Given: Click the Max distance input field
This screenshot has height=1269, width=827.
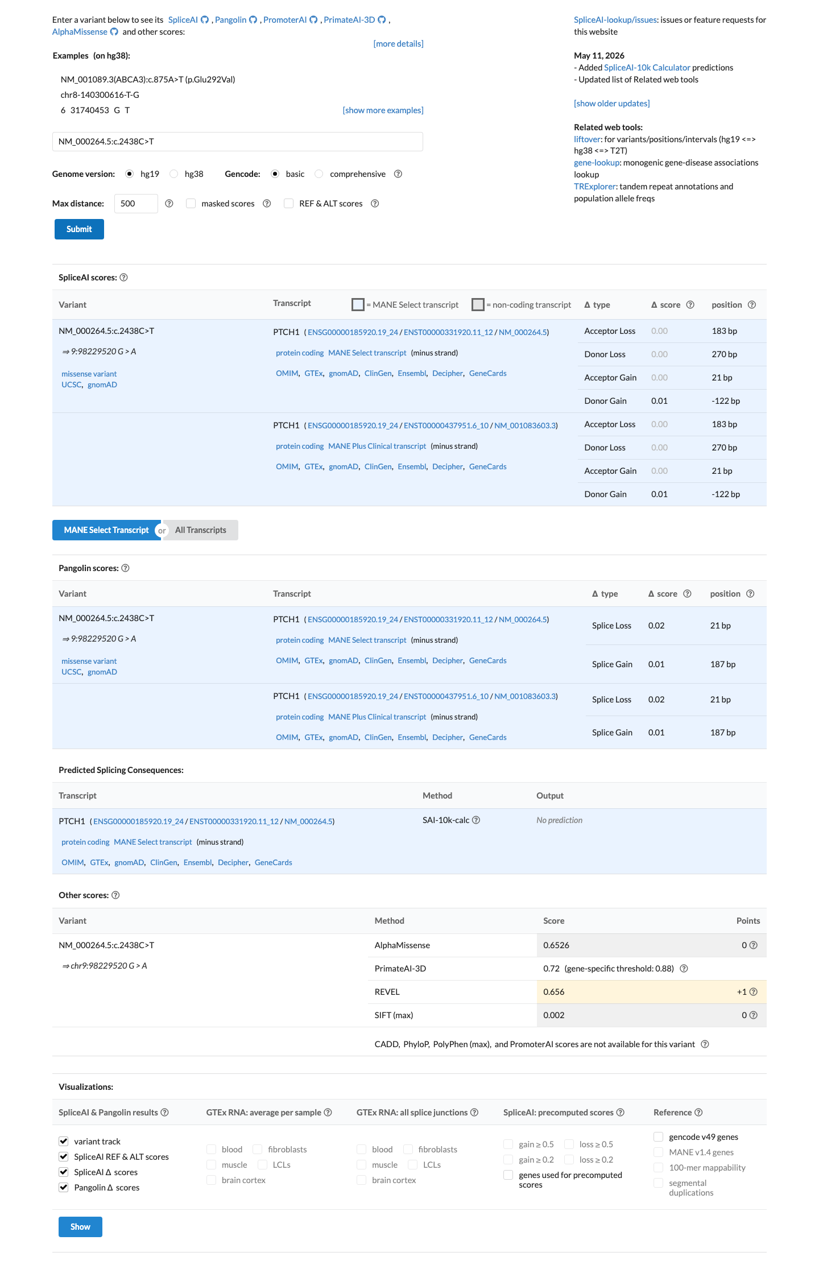Looking at the screenshot, I should 136,204.
